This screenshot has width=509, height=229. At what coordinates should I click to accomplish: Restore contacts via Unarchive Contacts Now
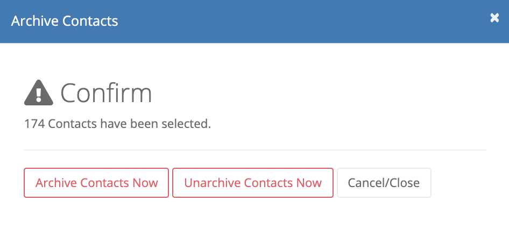253,183
